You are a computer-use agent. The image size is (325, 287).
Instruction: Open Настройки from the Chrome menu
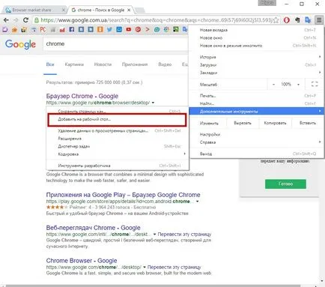point(256,134)
